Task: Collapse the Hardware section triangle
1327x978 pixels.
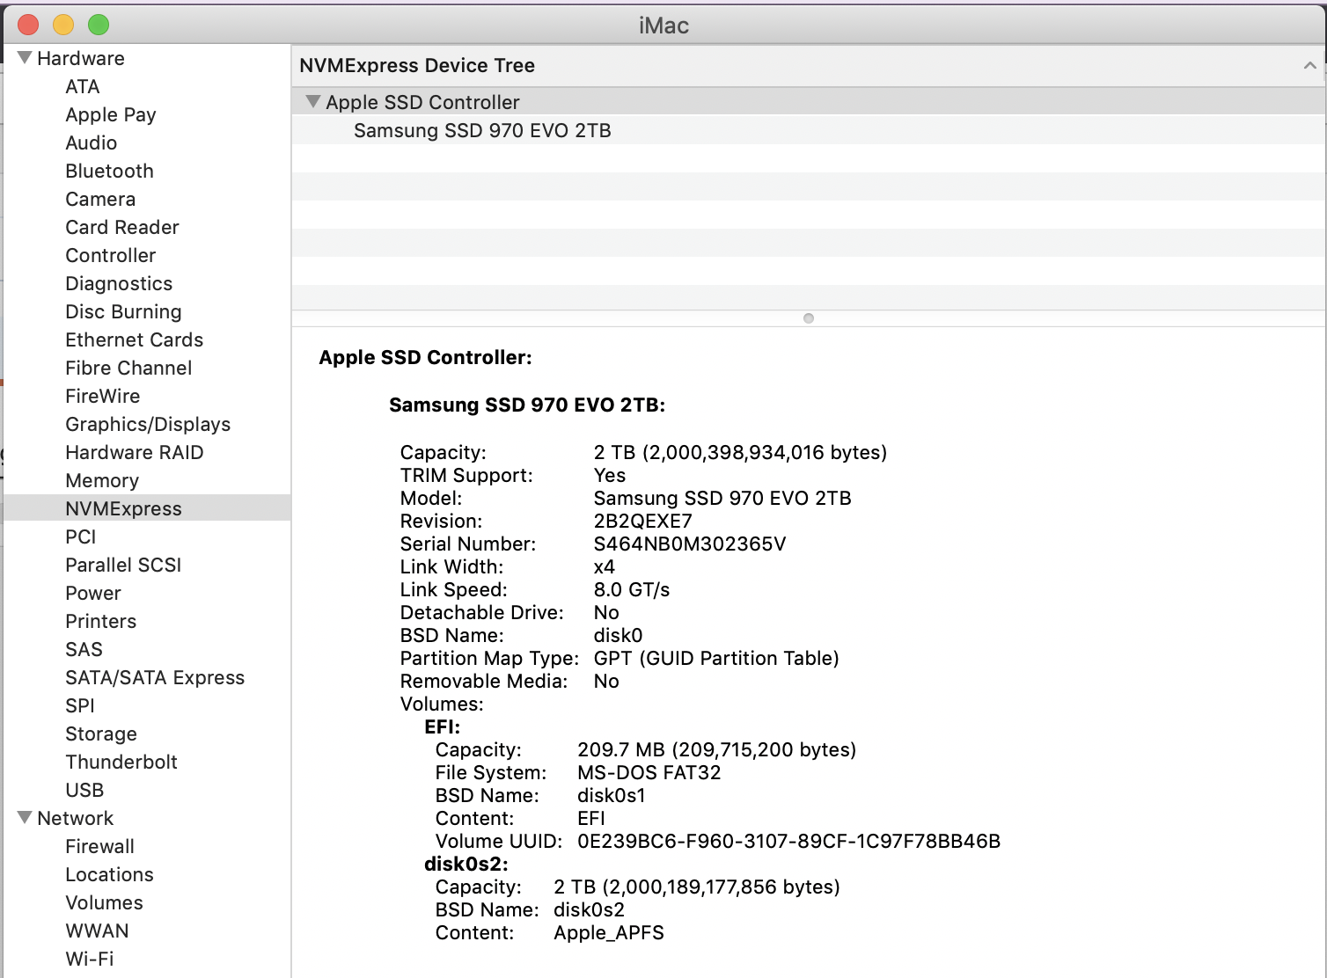Action: tap(25, 58)
